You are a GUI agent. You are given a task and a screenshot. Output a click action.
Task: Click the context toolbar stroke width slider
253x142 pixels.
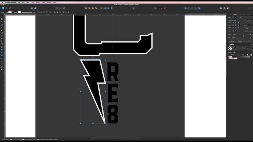pyautogui.click(x=27, y=12)
